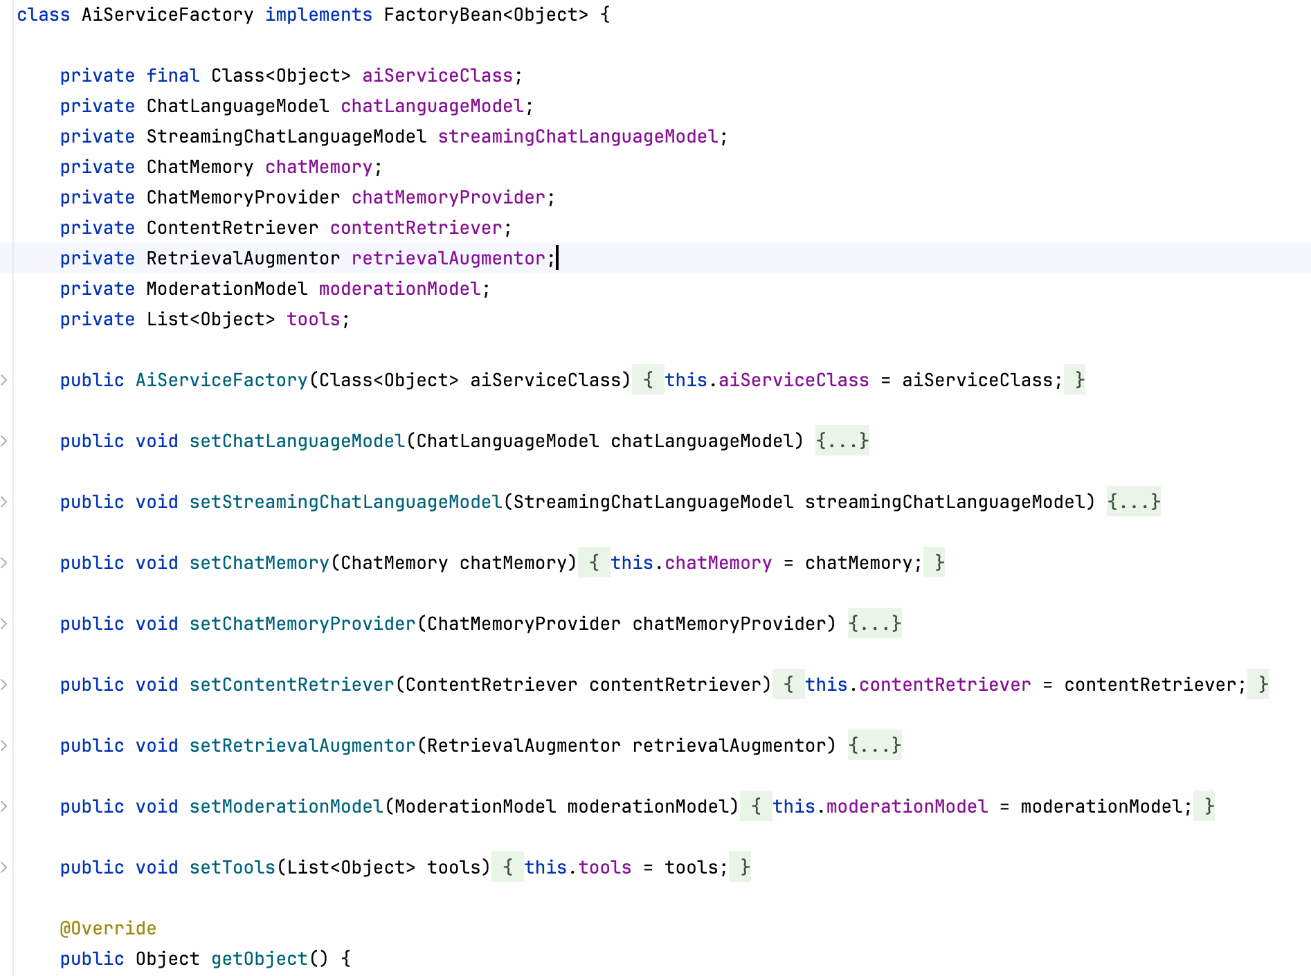The image size is (1311, 976).
Task: Click the FactoryBean<Object> interface name
Action: coord(486,15)
